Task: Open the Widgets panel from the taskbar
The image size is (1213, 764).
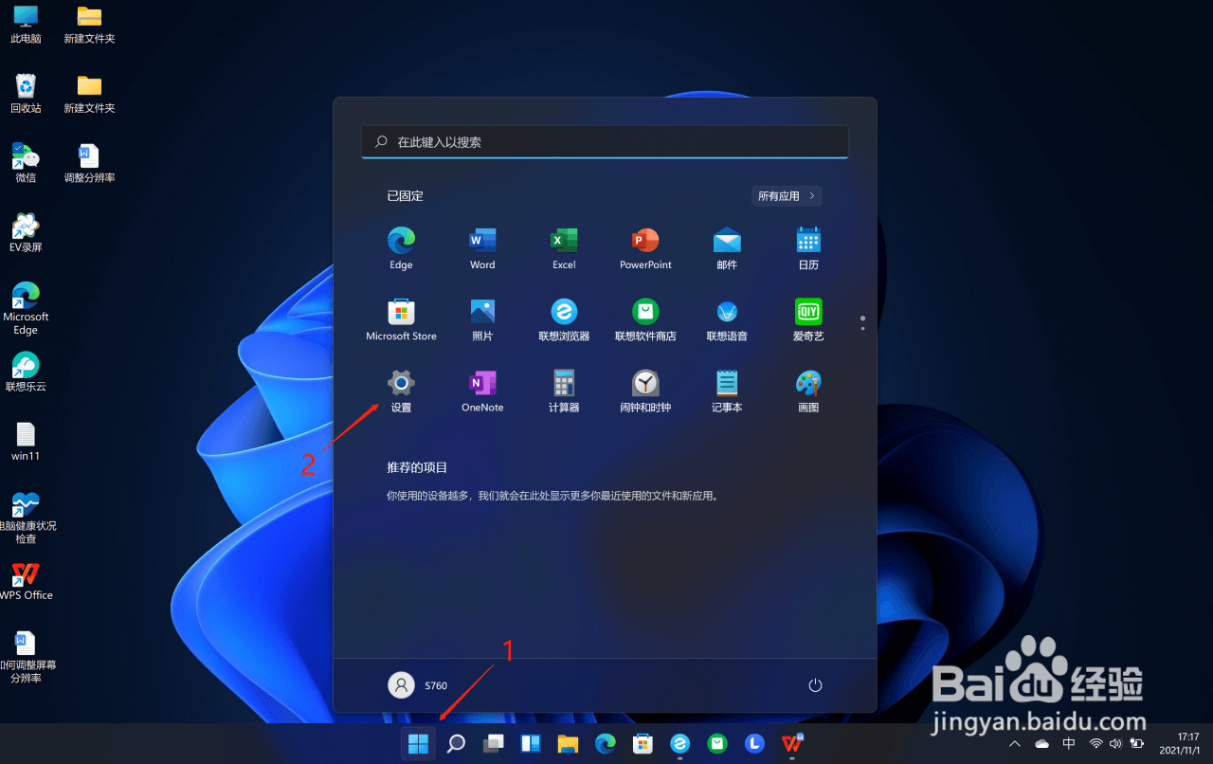Action: (530, 744)
